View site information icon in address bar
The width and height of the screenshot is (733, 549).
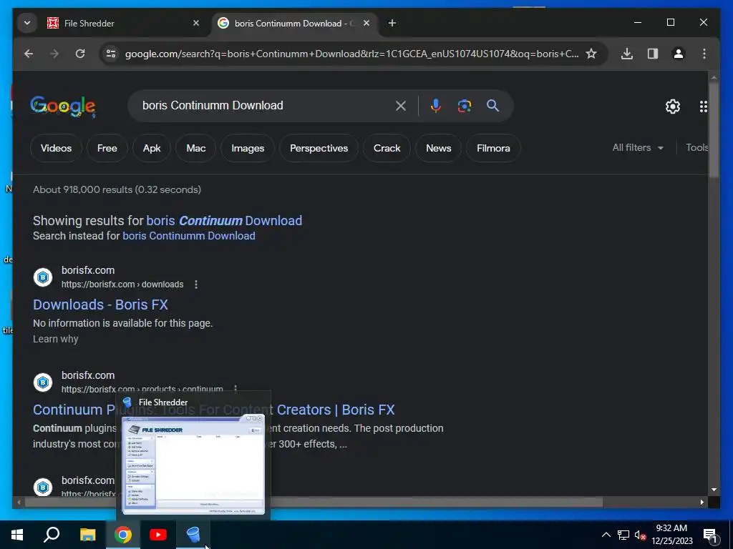[x=111, y=54]
